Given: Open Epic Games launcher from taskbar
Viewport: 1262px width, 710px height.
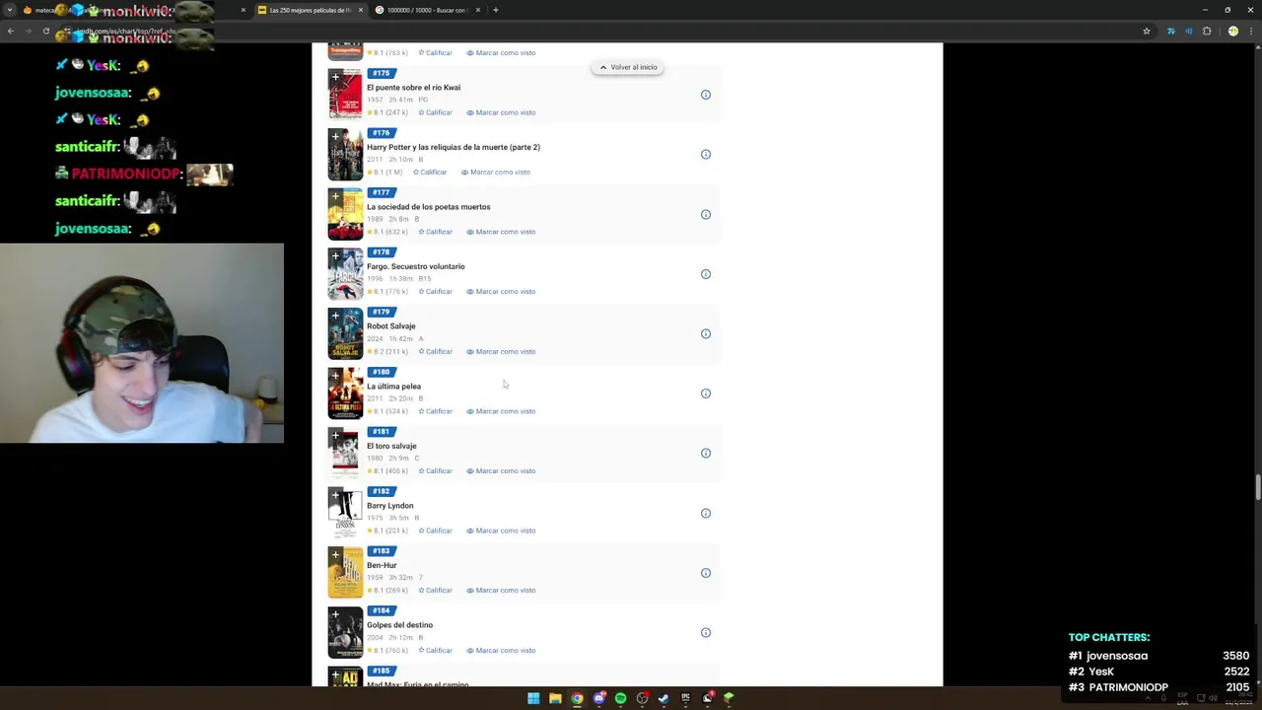Looking at the screenshot, I should pyautogui.click(x=685, y=698).
